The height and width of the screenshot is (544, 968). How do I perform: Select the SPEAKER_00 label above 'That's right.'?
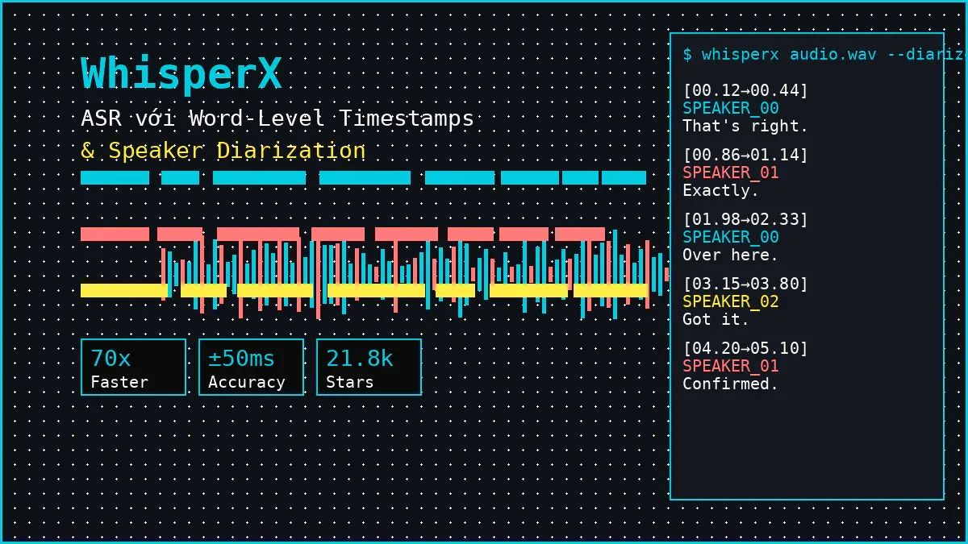coord(731,108)
